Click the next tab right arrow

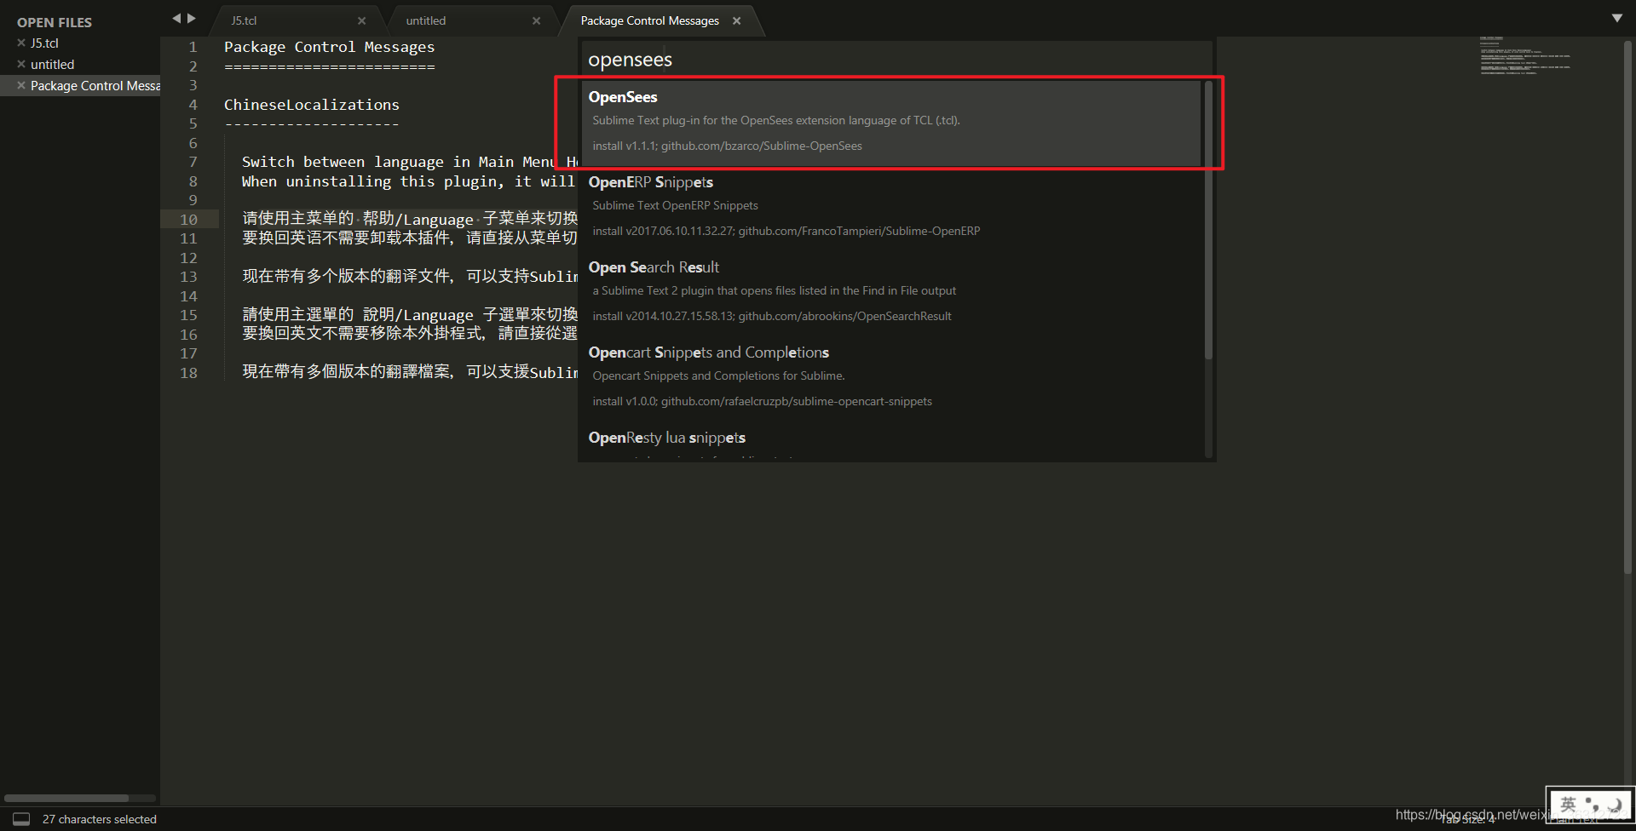[x=192, y=18]
